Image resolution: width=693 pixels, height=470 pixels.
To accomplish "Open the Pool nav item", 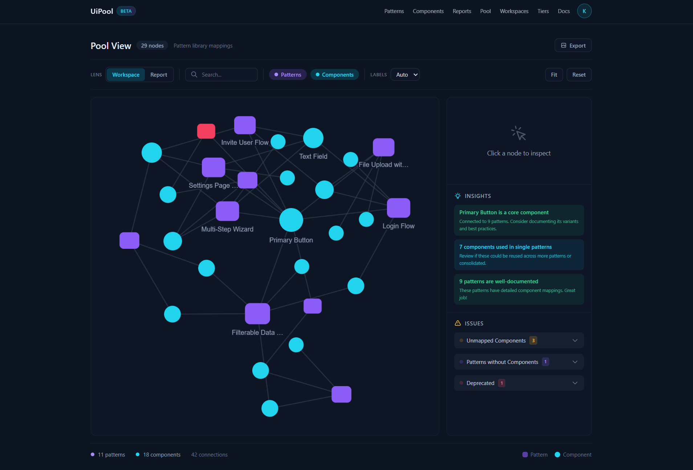I will pyautogui.click(x=485, y=11).
